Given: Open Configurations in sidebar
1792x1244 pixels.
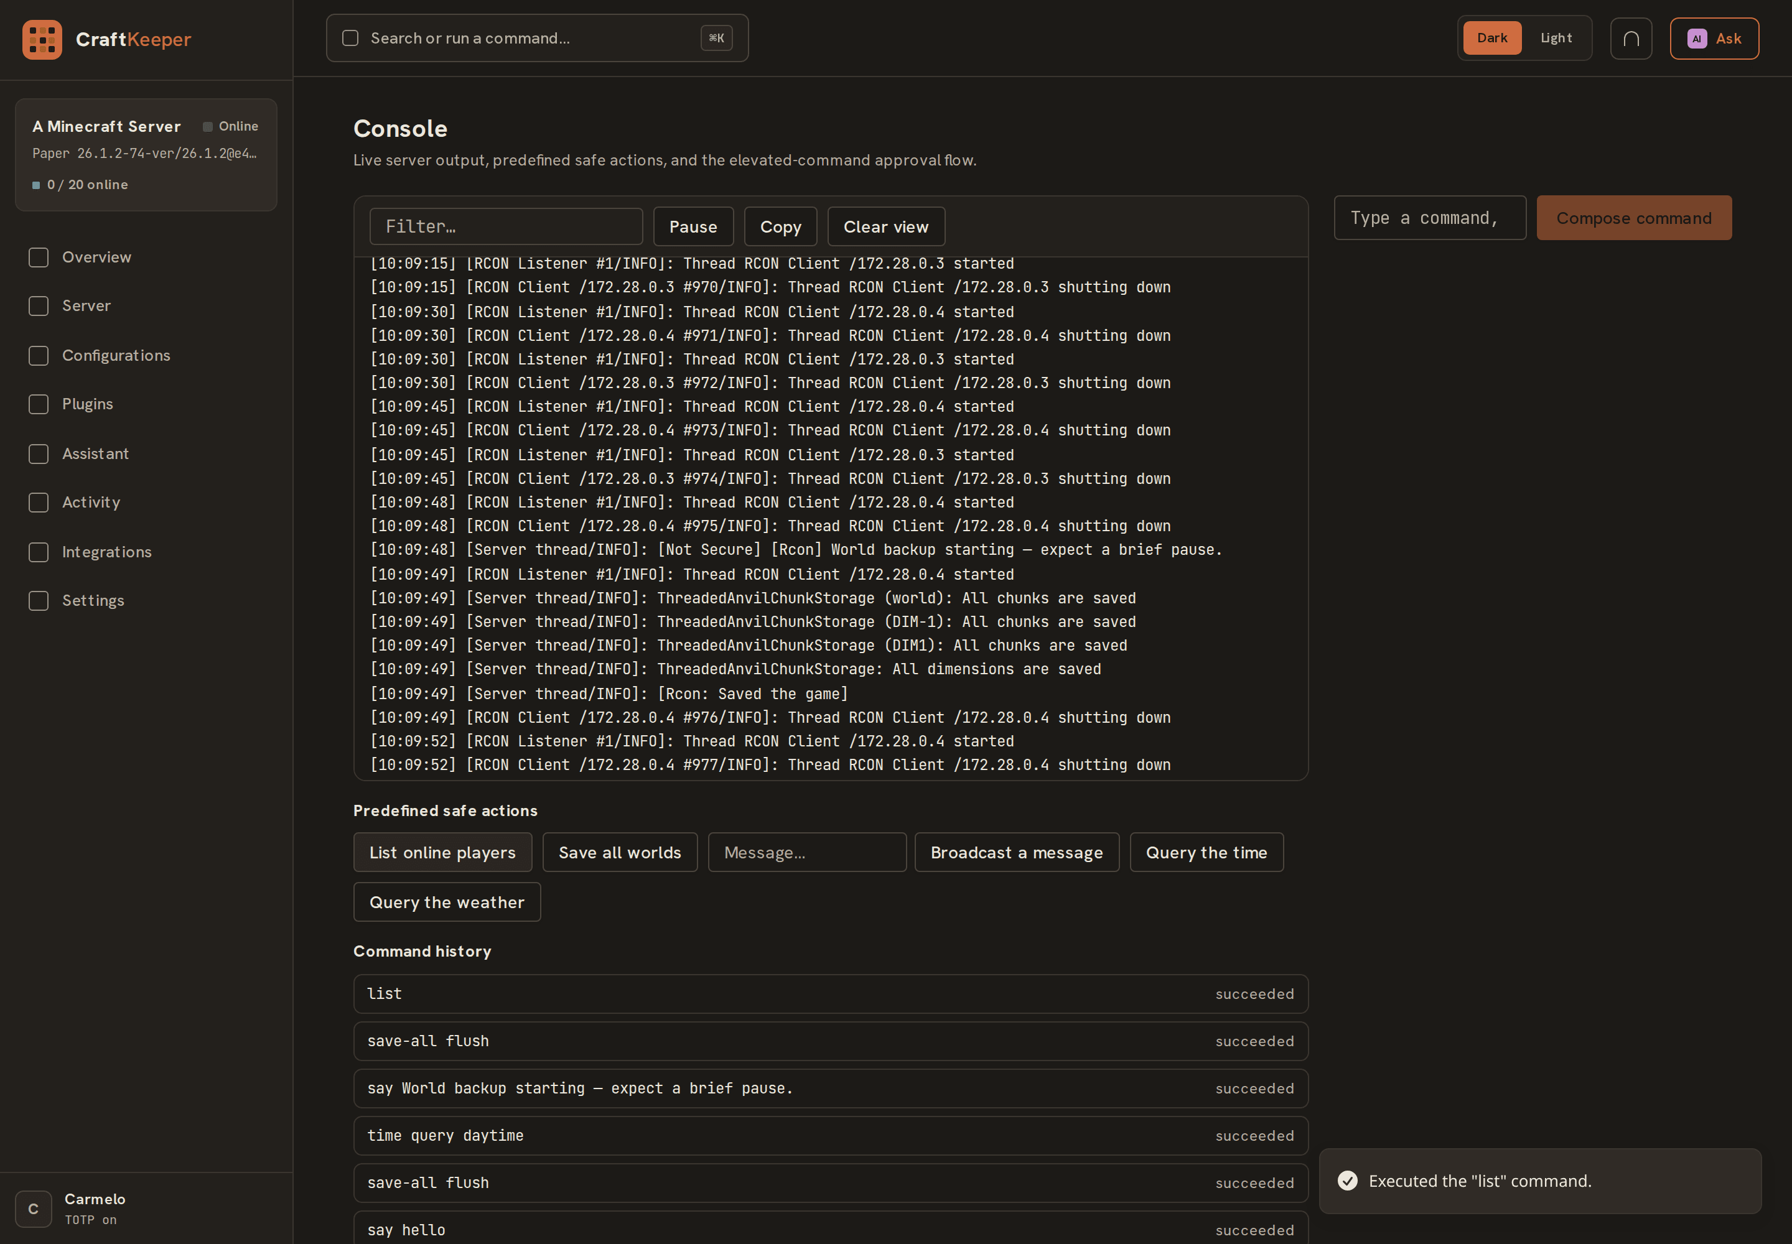Looking at the screenshot, I should 146,355.
